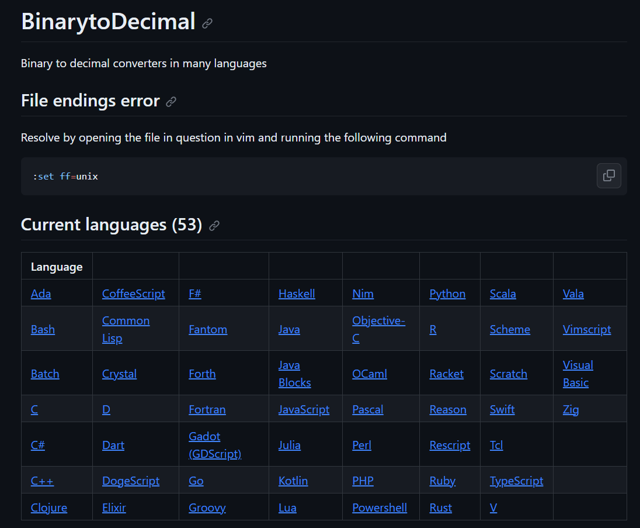640x528 pixels.
Task: Open the Ruby link
Action: pos(443,481)
